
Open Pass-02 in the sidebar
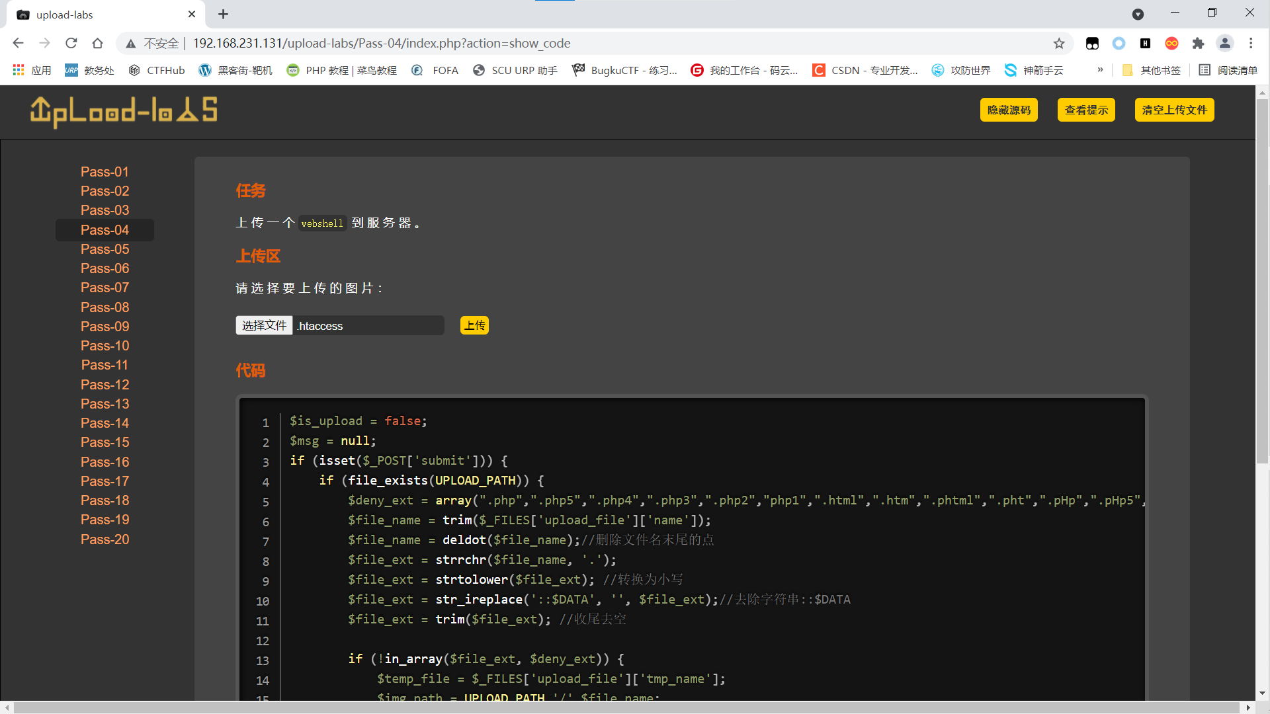coord(105,191)
